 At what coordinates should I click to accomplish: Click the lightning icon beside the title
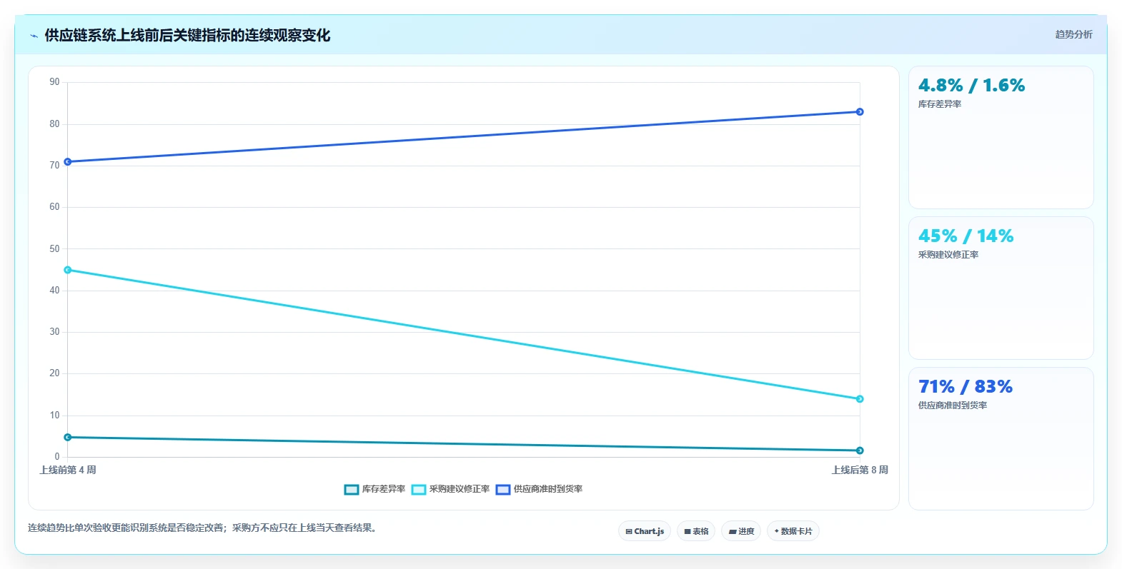coord(34,36)
